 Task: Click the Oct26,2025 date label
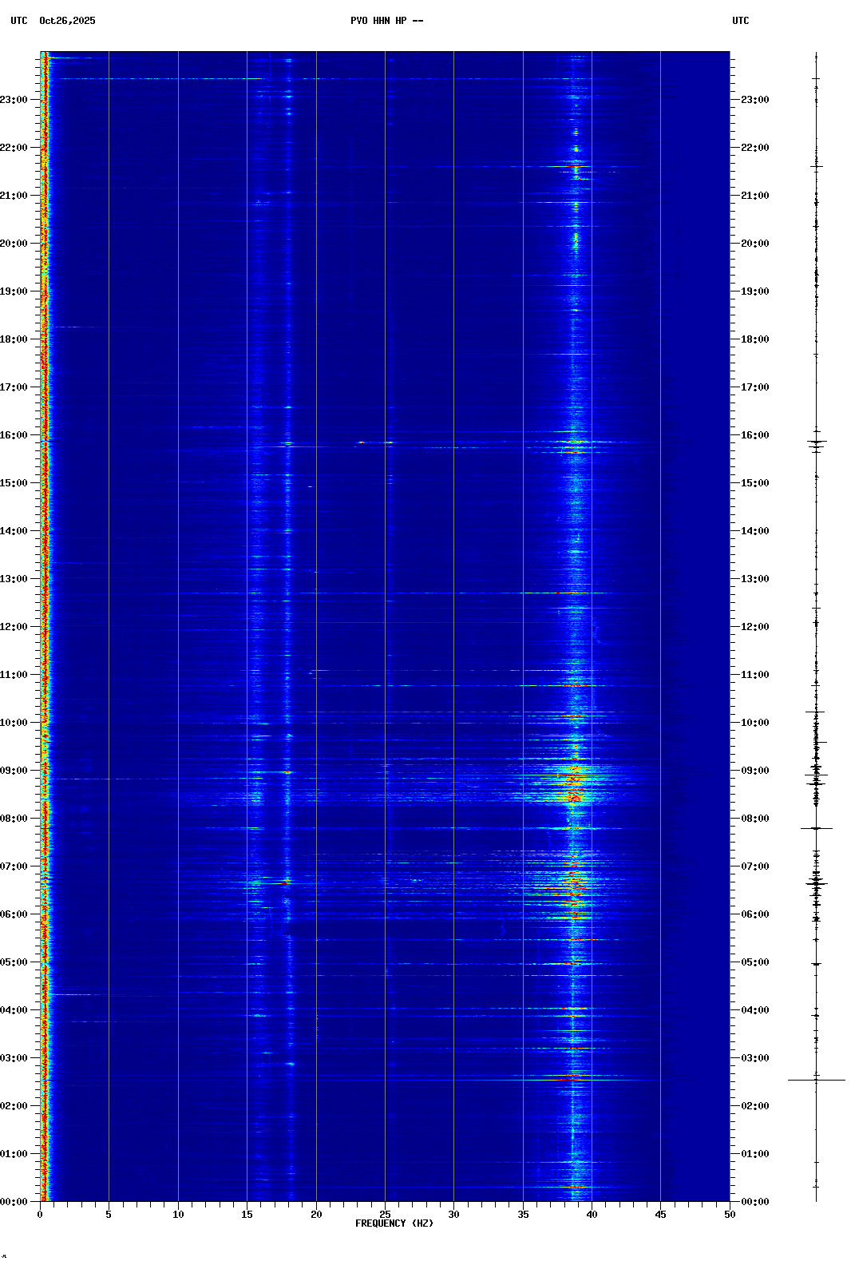[67, 21]
